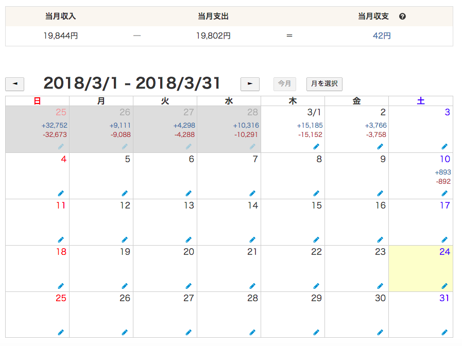Click the pencil icon on March 11
The image size is (462, 346).
61,239
